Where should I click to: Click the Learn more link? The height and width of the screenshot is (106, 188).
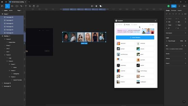(137, 32)
